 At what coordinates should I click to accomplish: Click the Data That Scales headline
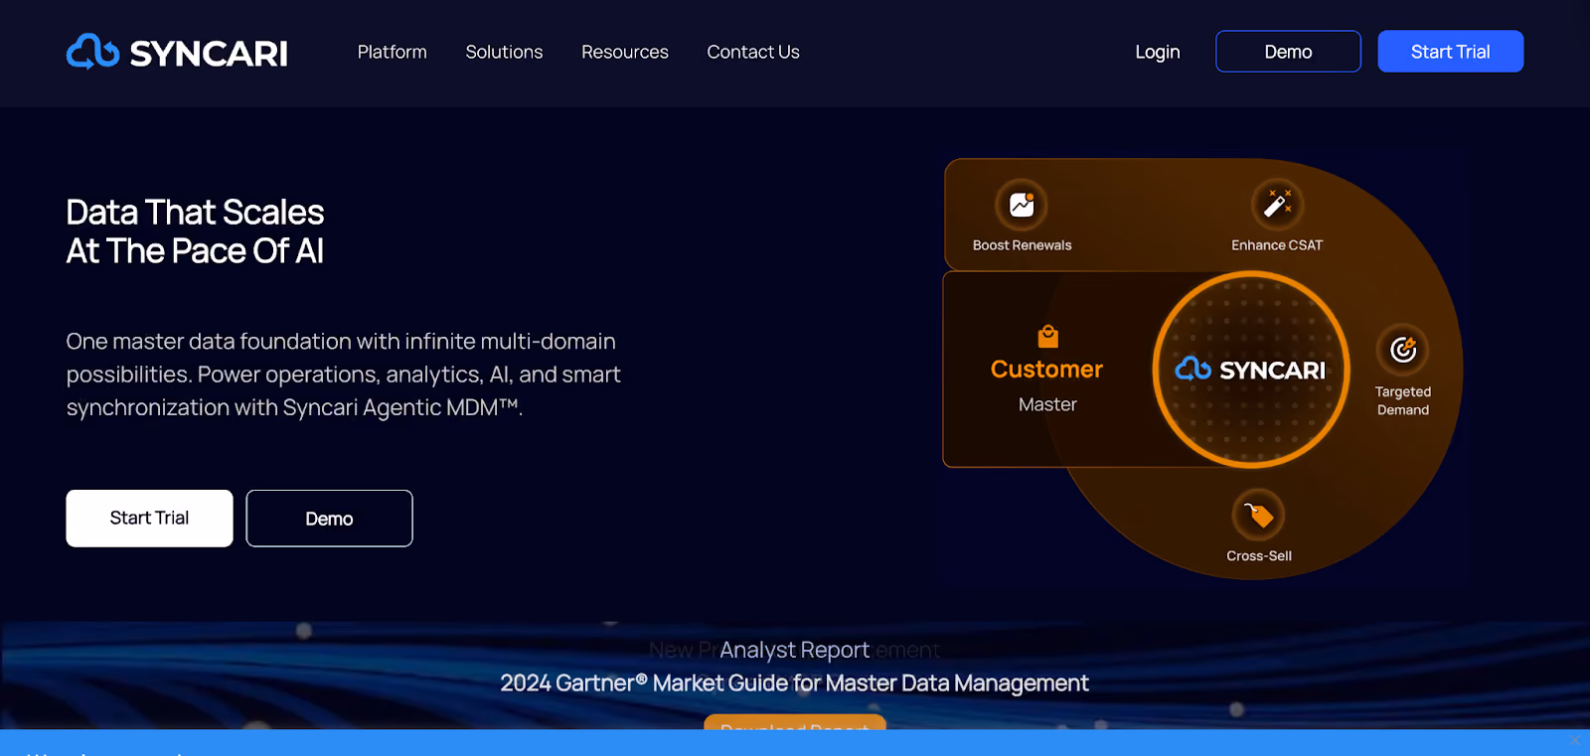(x=196, y=231)
